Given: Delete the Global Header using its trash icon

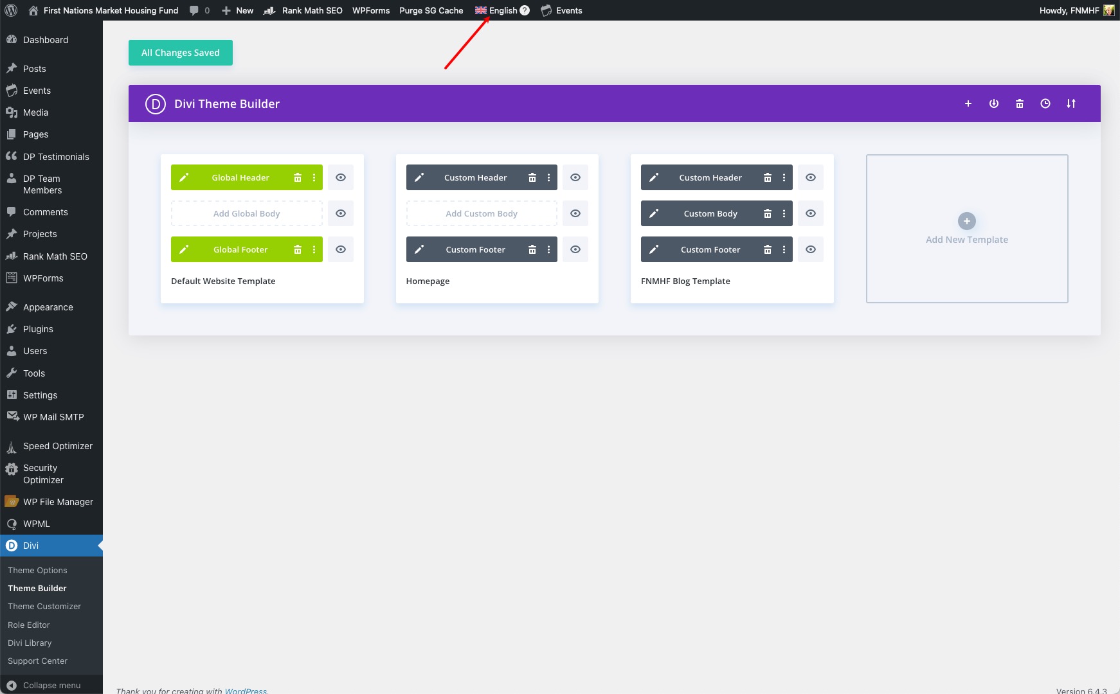Looking at the screenshot, I should click(x=297, y=177).
